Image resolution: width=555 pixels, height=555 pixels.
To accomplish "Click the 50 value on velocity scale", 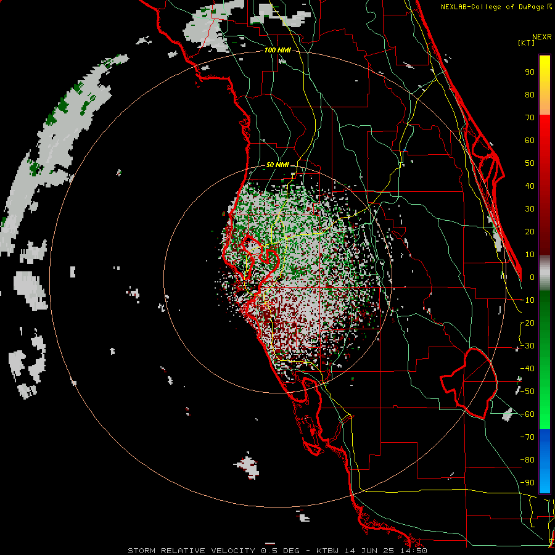I will 530,163.
